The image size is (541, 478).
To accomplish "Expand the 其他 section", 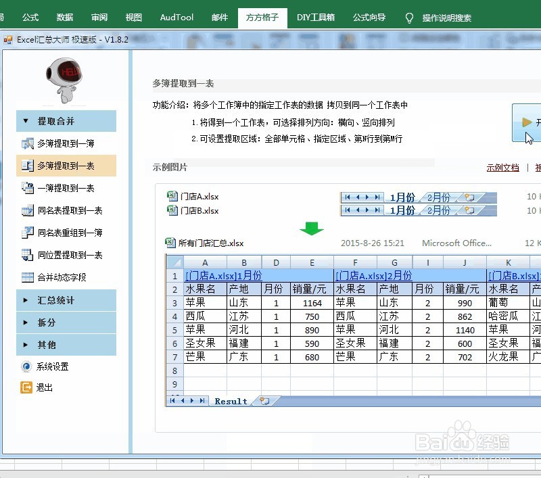I will (x=66, y=345).
